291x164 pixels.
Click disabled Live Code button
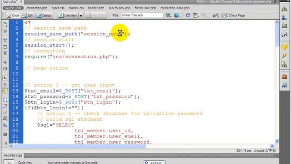point(95,15)
